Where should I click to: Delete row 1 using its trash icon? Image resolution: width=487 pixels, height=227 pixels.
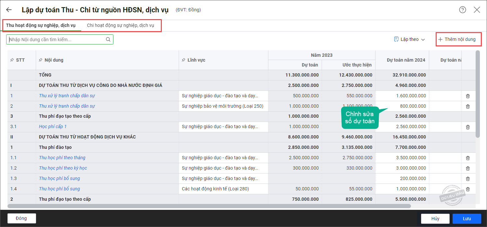click(468, 96)
